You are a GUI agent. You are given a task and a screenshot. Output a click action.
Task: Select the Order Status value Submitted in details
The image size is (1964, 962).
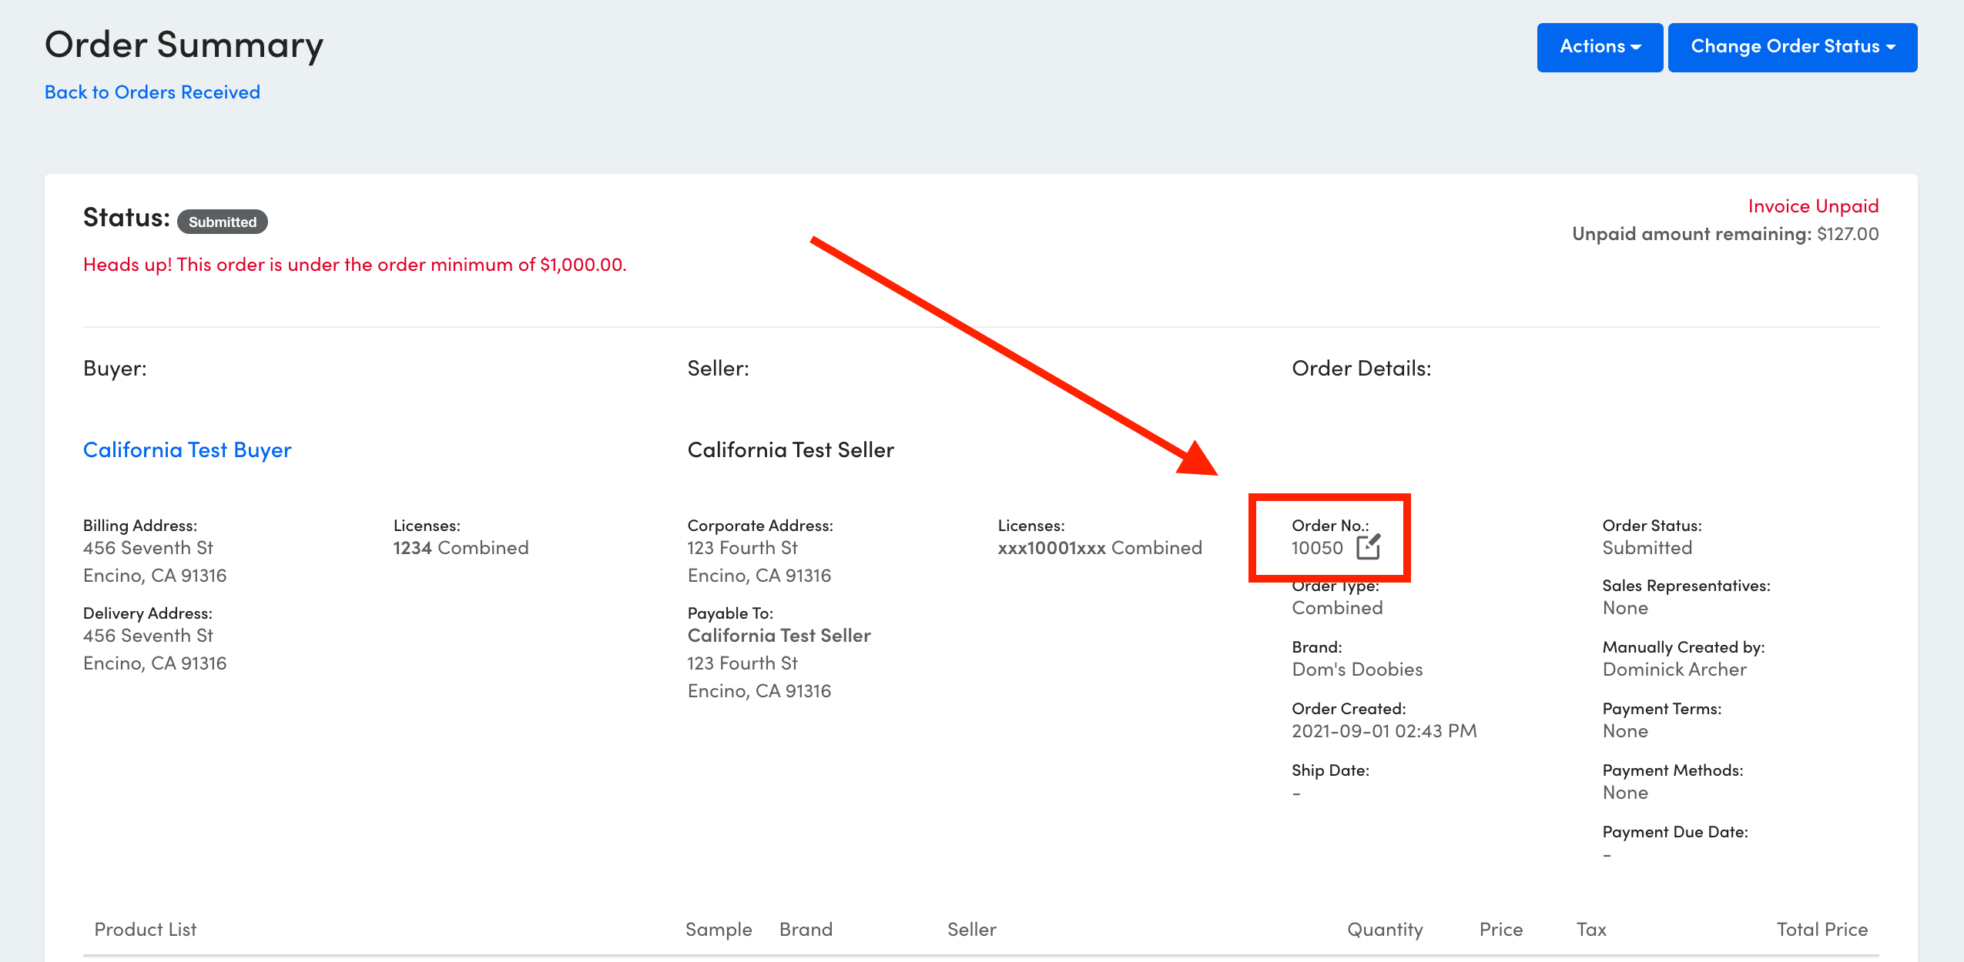pyautogui.click(x=1647, y=548)
